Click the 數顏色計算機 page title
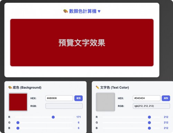The image size is (173, 133). pyautogui.click(x=83, y=11)
